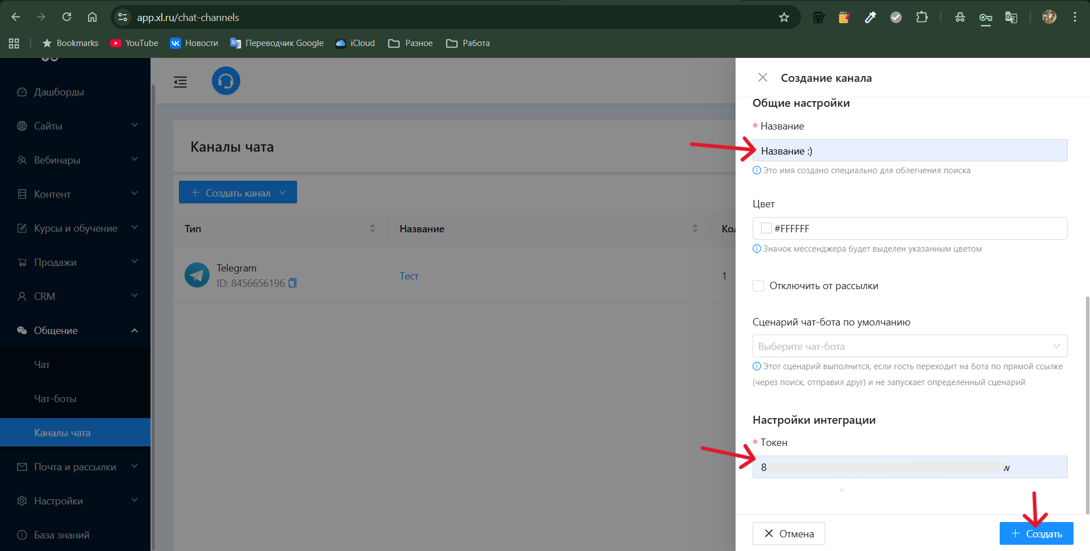This screenshot has width=1090, height=551.
Task: Click the headset support icon in header
Action: pos(225,81)
